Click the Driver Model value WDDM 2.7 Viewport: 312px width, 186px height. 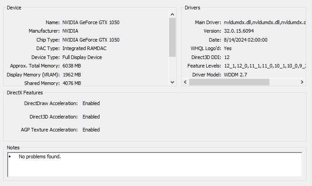pyautogui.click(x=235, y=75)
